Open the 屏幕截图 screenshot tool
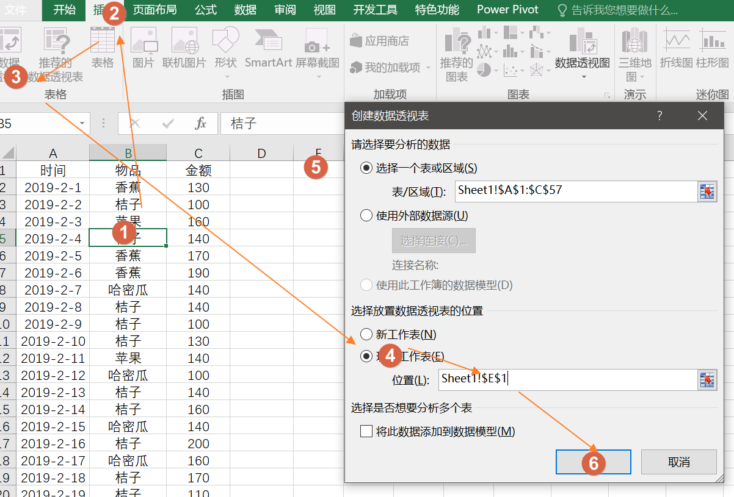 coord(318,48)
